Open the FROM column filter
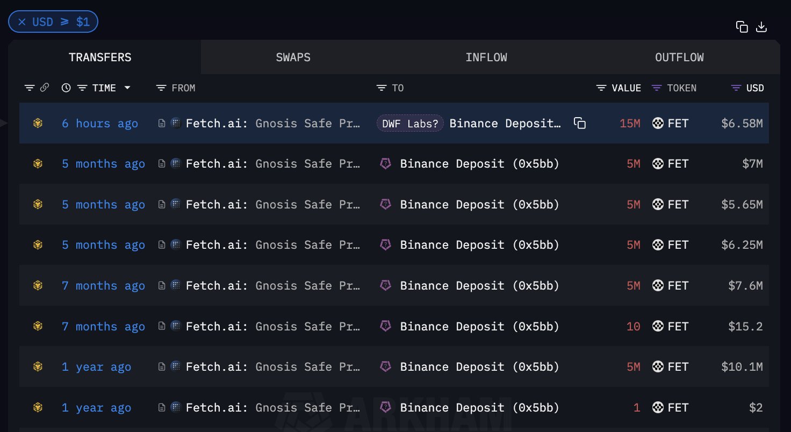The width and height of the screenshot is (791, 432). (161, 88)
